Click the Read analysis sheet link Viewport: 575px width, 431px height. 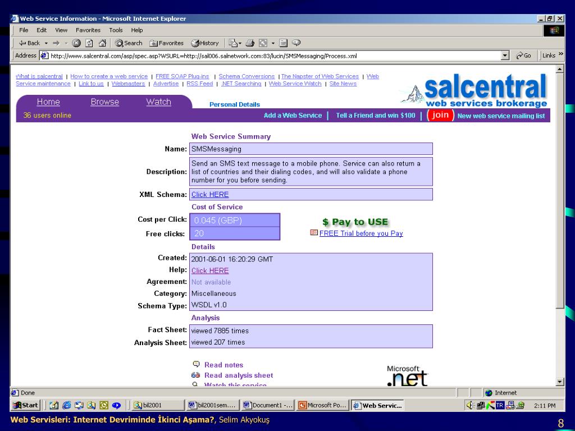pos(239,375)
